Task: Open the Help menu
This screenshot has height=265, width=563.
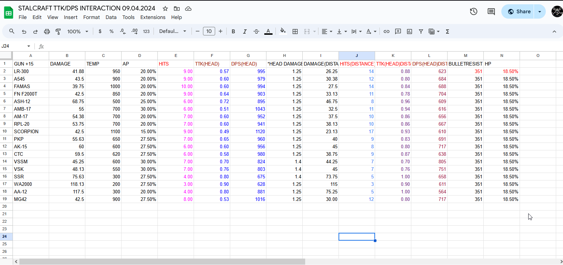Action: 176,17
